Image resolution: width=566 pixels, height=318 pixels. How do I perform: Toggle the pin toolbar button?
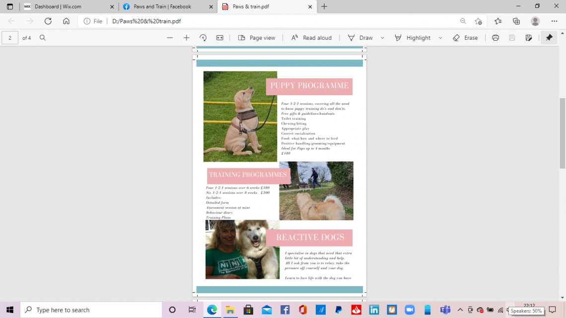tap(549, 38)
